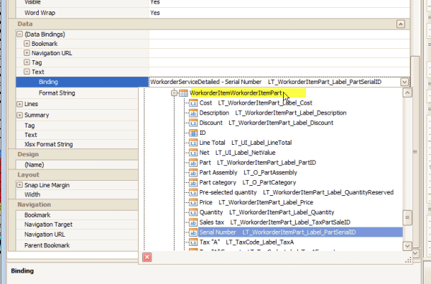The image size is (431, 284).
Task: Click the Quantity field numeric icon
Action: (193, 212)
